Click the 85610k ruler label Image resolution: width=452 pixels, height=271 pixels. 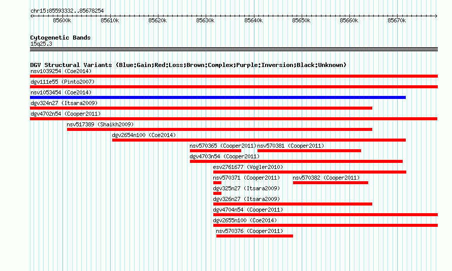110,20
